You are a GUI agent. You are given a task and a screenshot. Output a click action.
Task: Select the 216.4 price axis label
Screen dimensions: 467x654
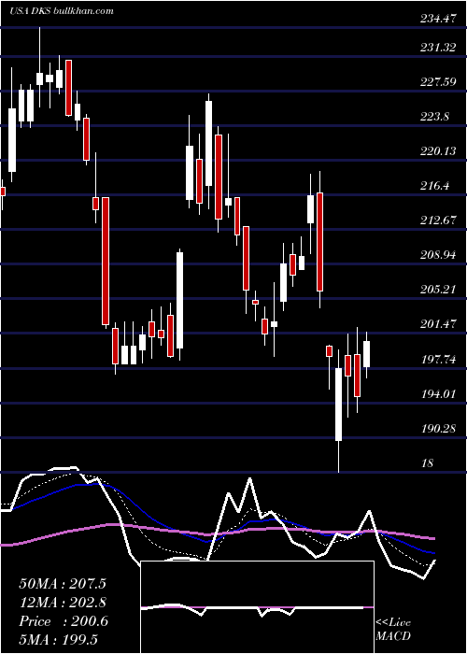(435, 186)
